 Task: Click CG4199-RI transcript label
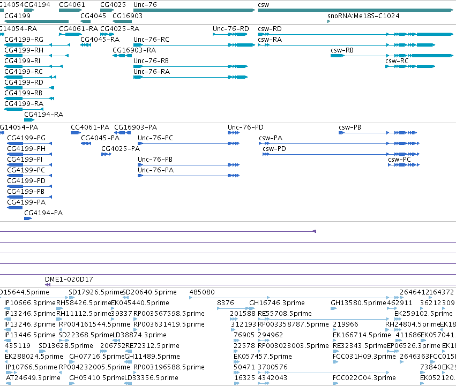(23, 61)
